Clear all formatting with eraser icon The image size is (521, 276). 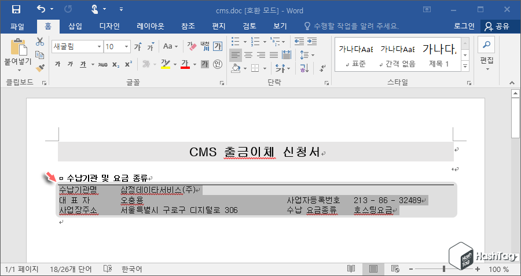pyautogui.click(x=192, y=47)
